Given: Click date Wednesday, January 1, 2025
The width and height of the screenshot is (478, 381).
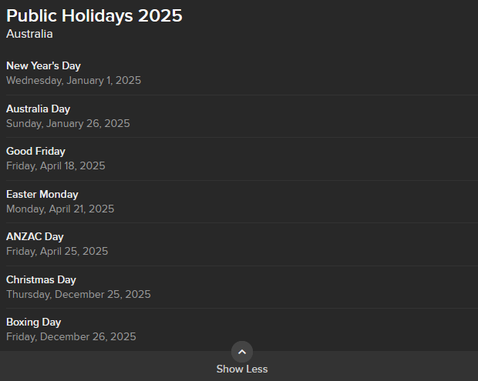Looking at the screenshot, I should (x=73, y=80).
